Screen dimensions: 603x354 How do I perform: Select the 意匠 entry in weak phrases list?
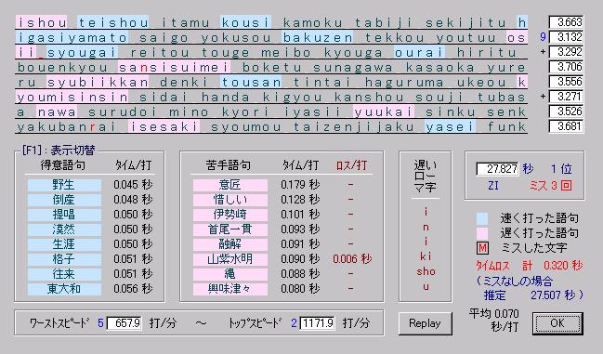point(230,185)
